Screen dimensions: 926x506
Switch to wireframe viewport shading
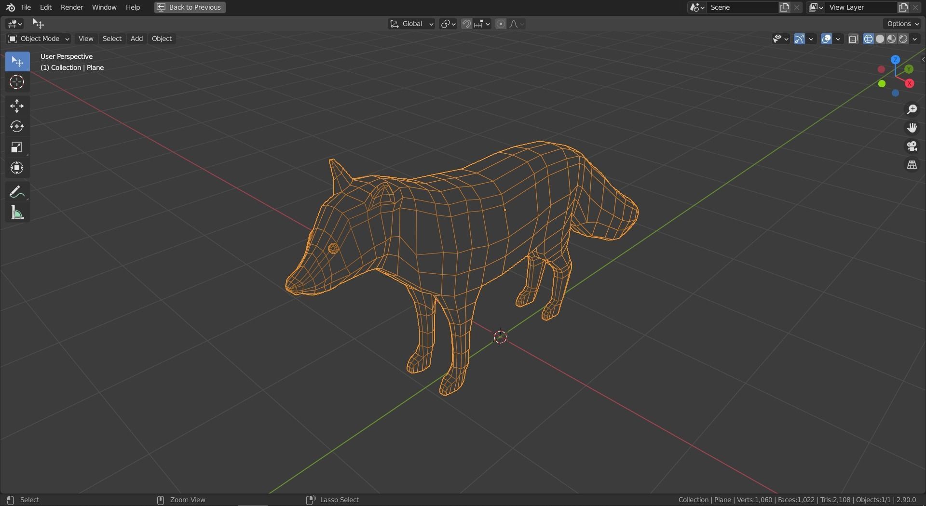click(868, 39)
